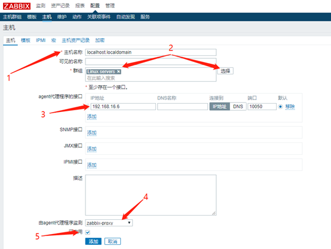Toggle the 已启用 checkbox
Image resolution: width=331 pixels, height=249 pixels.
[88, 232]
